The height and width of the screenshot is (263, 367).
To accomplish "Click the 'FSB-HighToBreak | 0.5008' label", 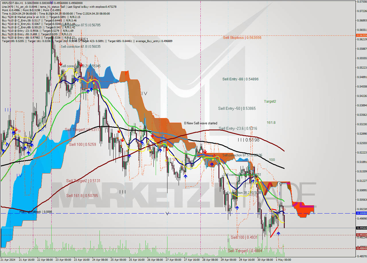I will [x=36, y=212].
